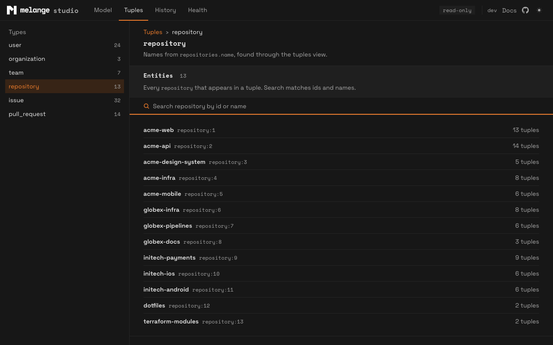This screenshot has height=345, width=553.
Task: Open the initech-payments entity
Action: click(x=341, y=257)
